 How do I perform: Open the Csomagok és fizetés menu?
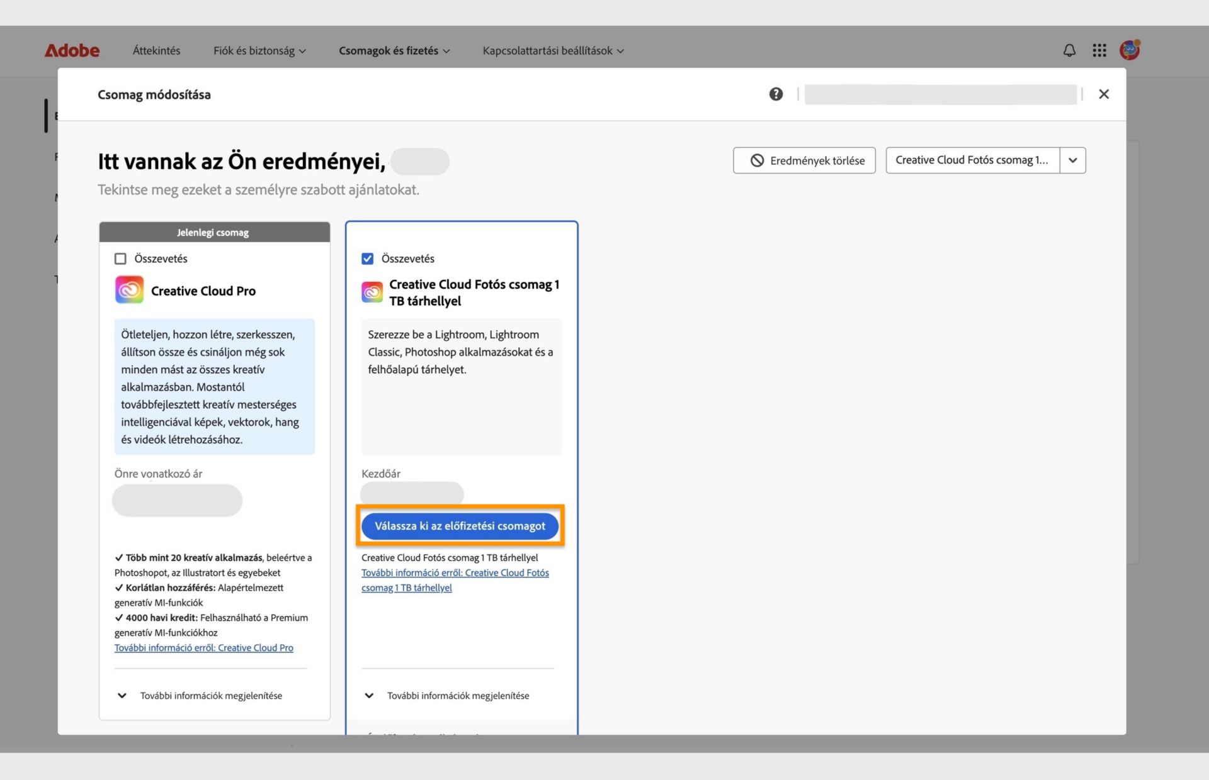pos(394,51)
